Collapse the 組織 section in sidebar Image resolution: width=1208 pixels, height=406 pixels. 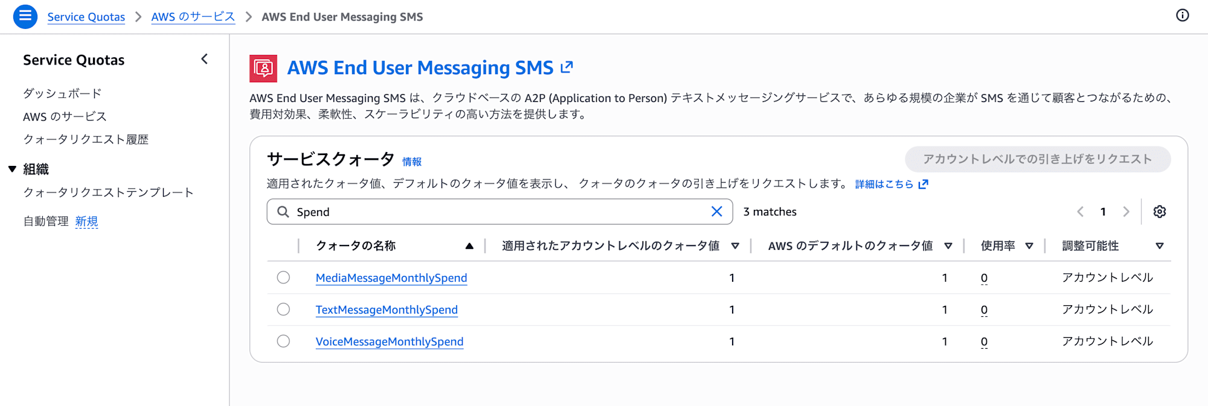pyautogui.click(x=12, y=169)
